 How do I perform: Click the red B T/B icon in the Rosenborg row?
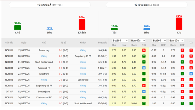pyautogui.click(x=144, y=50)
